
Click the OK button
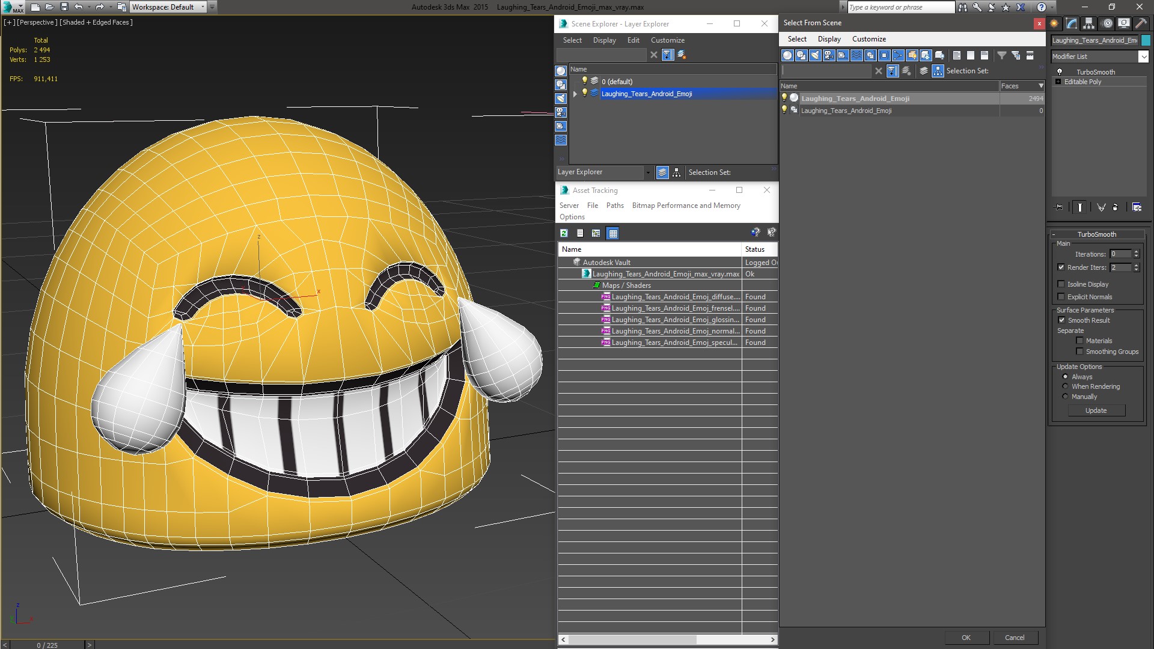coord(966,638)
